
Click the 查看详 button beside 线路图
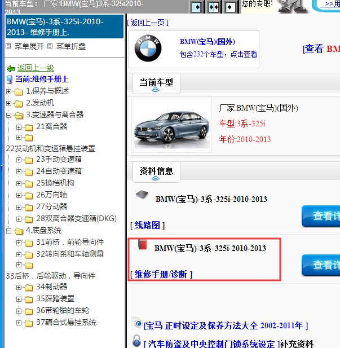click(x=321, y=216)
